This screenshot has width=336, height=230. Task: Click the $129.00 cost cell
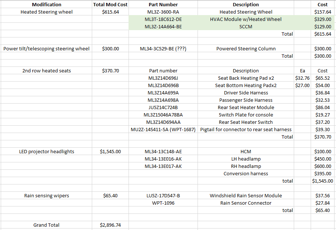pyautogui.click(x=322, y=26)
